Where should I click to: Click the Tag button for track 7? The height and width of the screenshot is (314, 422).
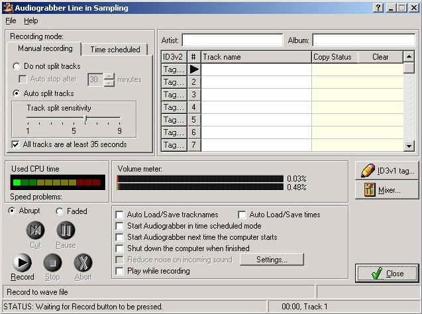coord(174,145)
